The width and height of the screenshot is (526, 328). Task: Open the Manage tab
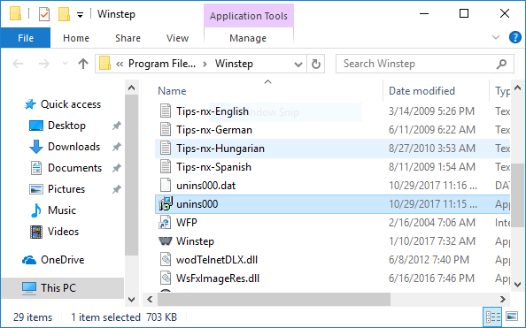(248, 38)
